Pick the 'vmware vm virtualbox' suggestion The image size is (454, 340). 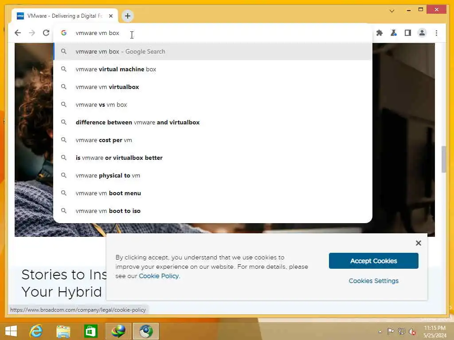[213, 87]
